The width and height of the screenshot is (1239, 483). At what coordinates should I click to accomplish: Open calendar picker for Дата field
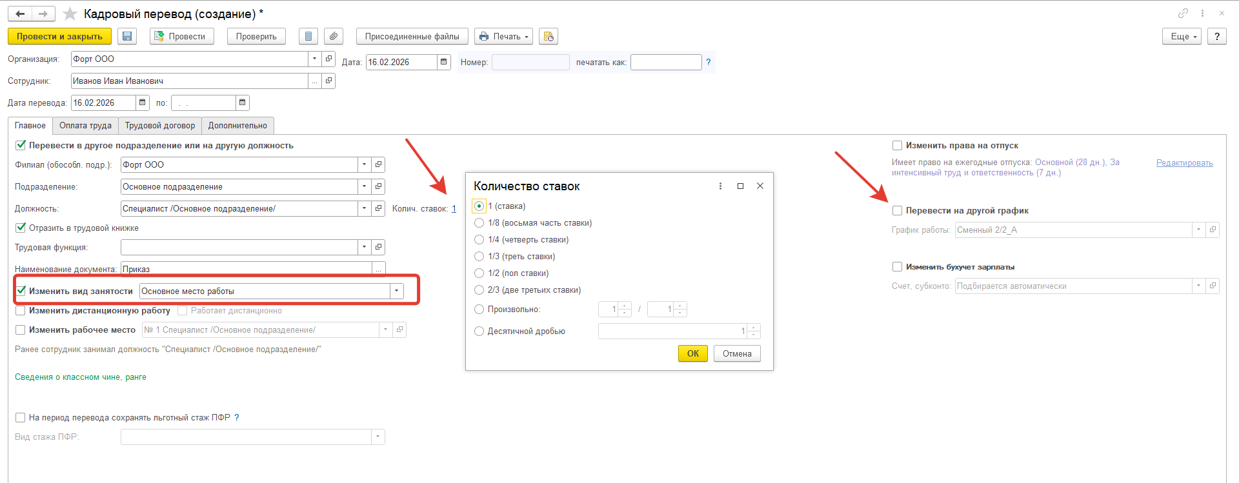(x=443, y=62)
